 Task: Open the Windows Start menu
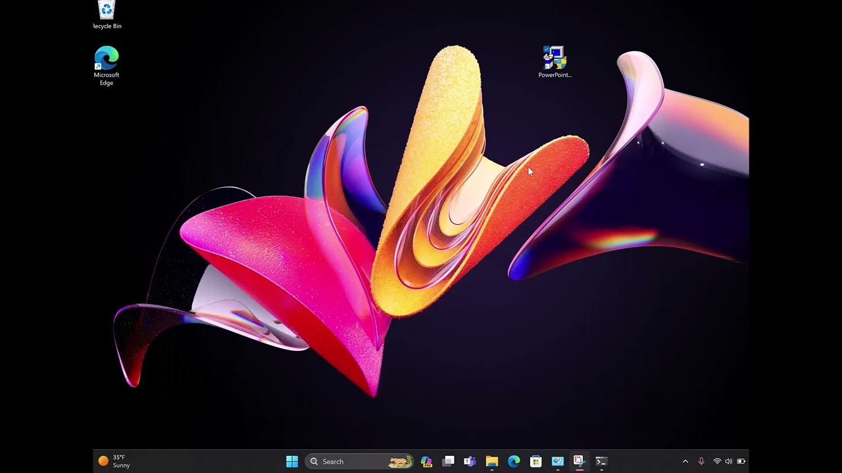292,461
